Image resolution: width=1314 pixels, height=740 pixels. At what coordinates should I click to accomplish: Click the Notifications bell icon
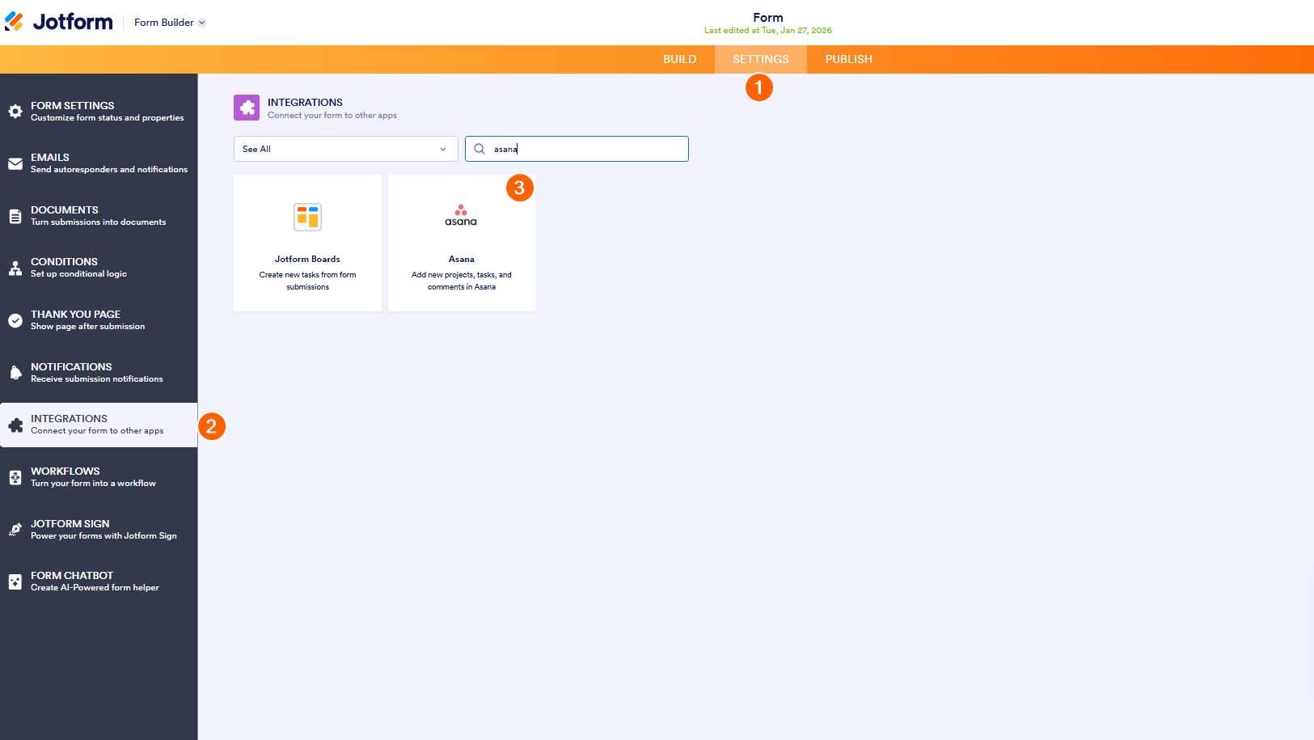[15, 373]
